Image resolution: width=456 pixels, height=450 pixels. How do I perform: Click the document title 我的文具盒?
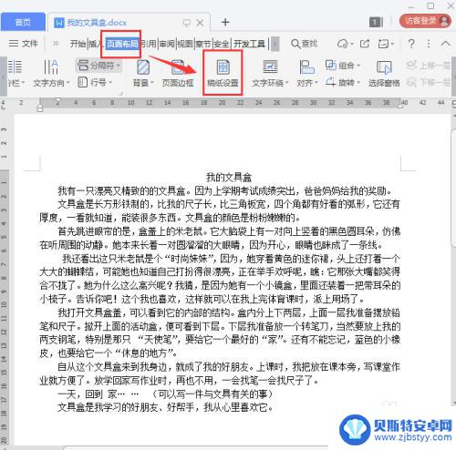(229, 178)
